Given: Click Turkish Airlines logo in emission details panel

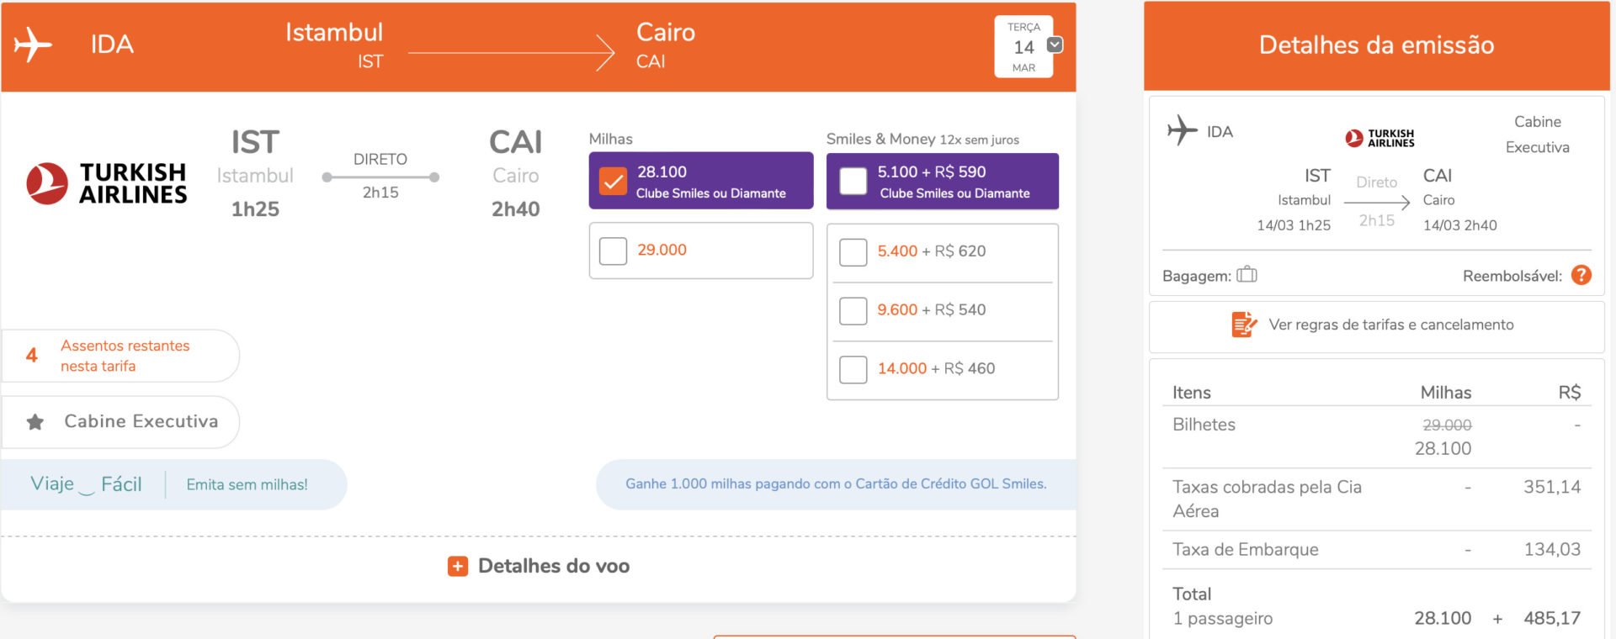Looking at the screenshot, I should (x=1379, y=138).
